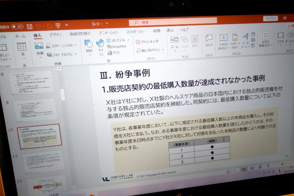This screenshot has height=196, width=294.
Task: Open the 表示 (View) tab
Action: (x=170, y=30)
